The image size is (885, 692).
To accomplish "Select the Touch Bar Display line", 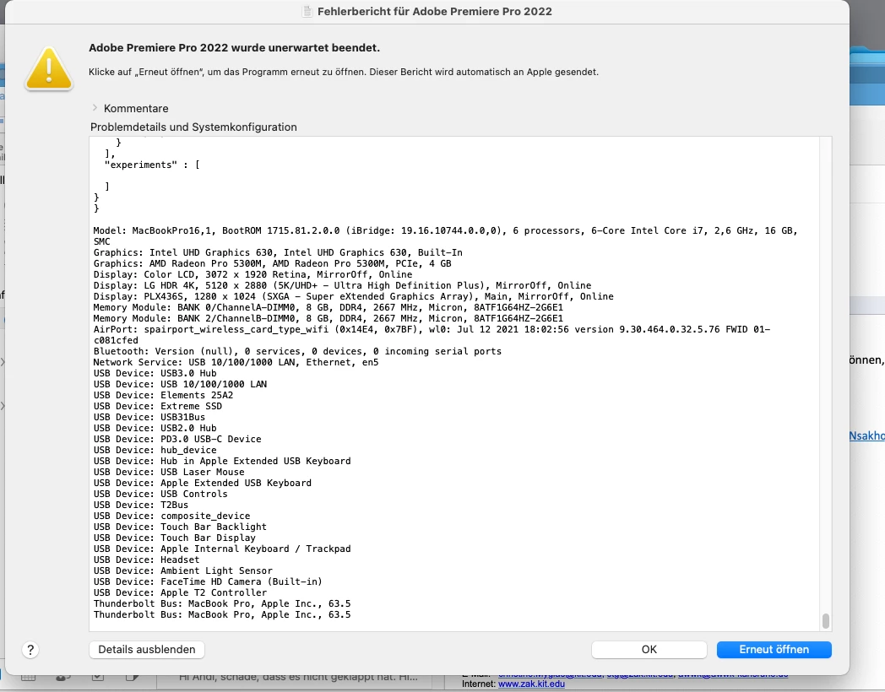I will pyautogui.click(x=175, y=538).
